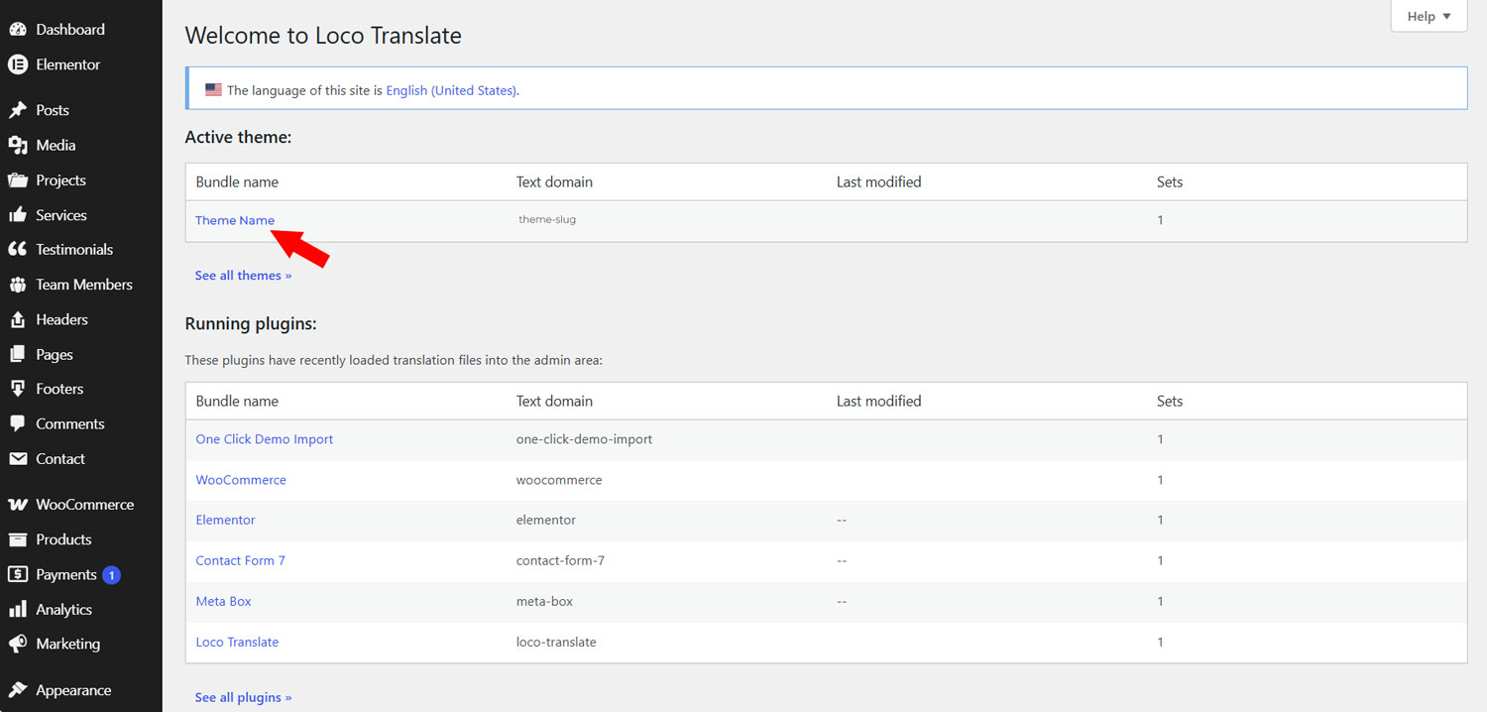This screenshot has width=1487, height=712.
Task: Open WooCommerce bundle in plugins table
Action: (241, 480)
